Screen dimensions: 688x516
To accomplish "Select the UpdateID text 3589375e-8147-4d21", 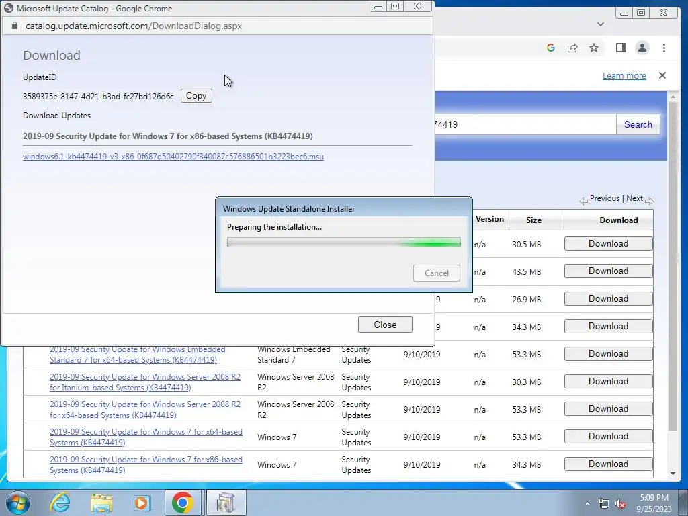I will [x=98, y=97].
